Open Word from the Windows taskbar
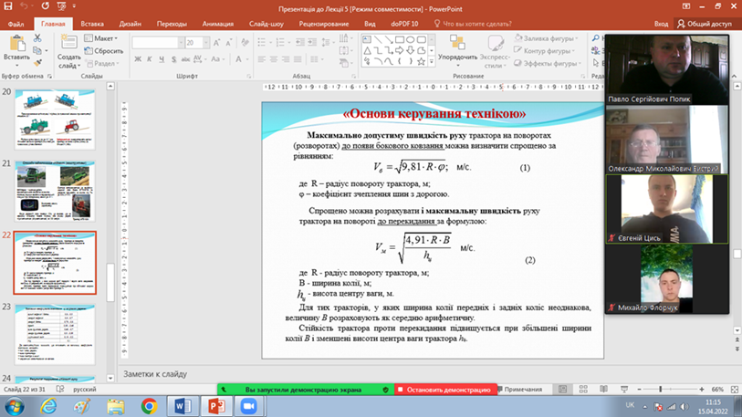The width and height of the screenshot is (742, 417). tap(183, 406)
